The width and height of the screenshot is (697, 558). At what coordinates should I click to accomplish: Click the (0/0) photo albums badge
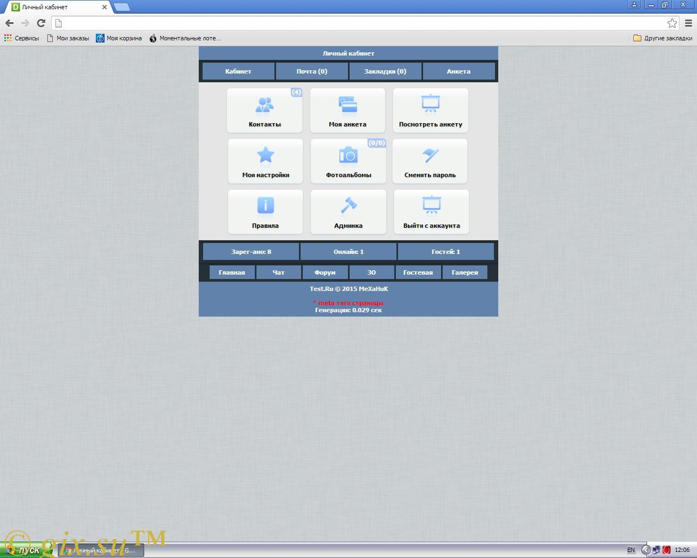377,143
